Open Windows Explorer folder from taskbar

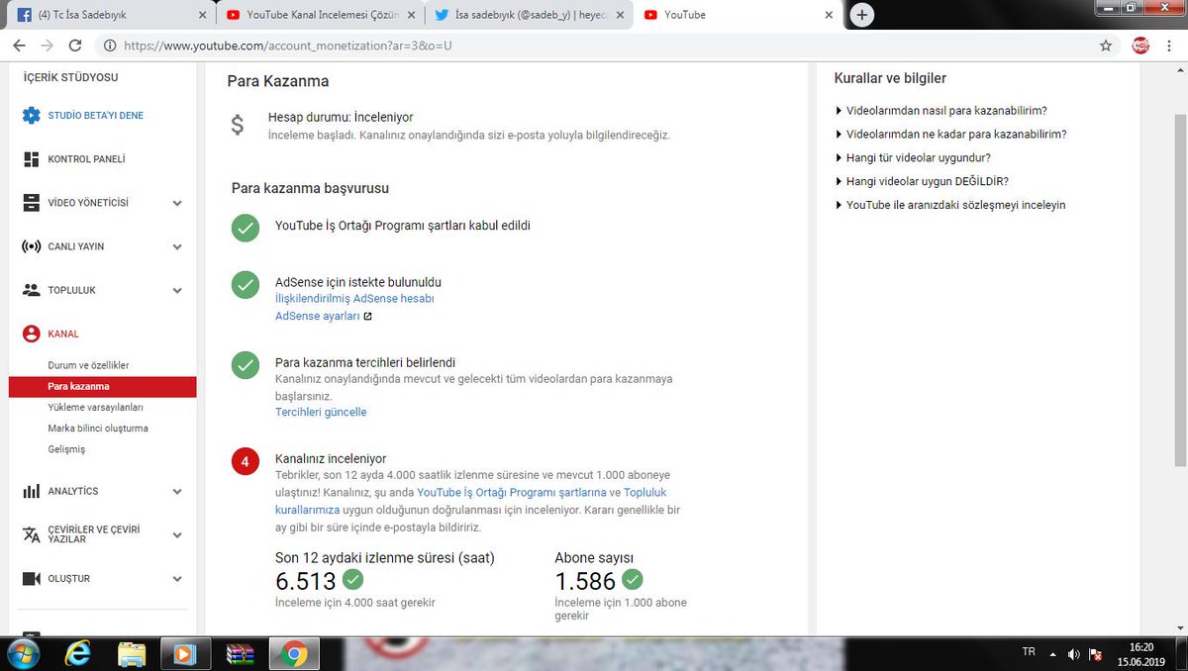[132, 654]
